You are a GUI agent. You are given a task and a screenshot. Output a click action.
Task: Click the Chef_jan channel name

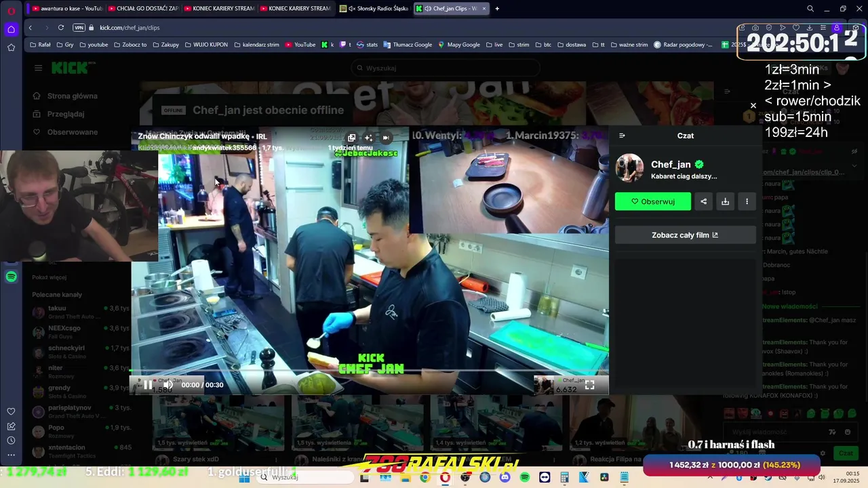[x=671, y=165]
